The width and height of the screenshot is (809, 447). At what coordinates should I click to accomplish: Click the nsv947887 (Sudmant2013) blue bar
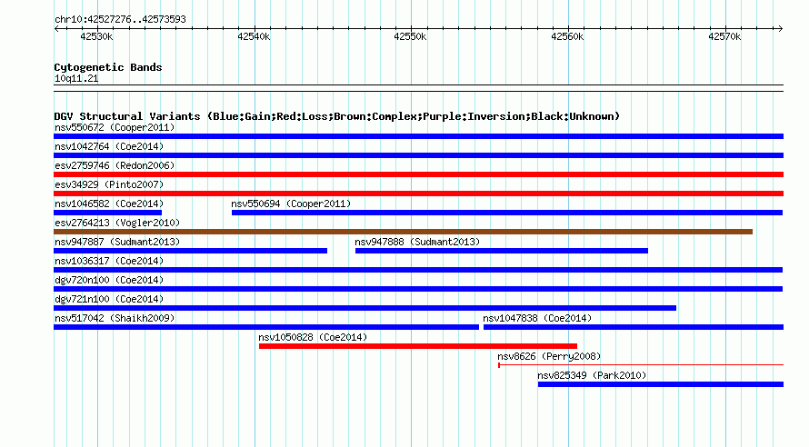(x=190, y=251)
